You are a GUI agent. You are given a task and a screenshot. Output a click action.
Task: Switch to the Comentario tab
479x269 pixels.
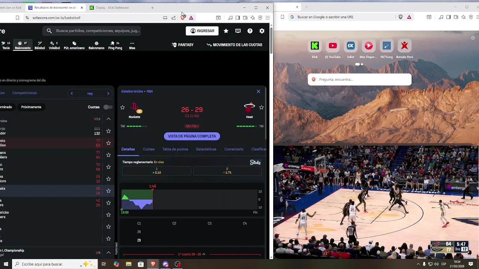(234, 149)
